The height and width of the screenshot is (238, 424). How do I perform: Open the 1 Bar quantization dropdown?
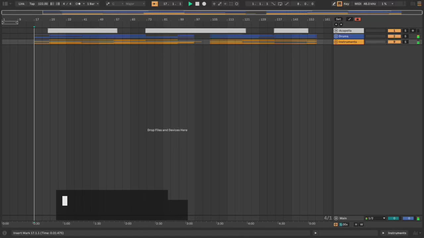click(x=93, y=4)
